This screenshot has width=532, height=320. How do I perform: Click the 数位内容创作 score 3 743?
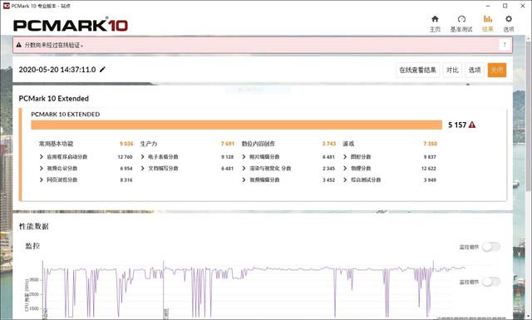[329, 144]
